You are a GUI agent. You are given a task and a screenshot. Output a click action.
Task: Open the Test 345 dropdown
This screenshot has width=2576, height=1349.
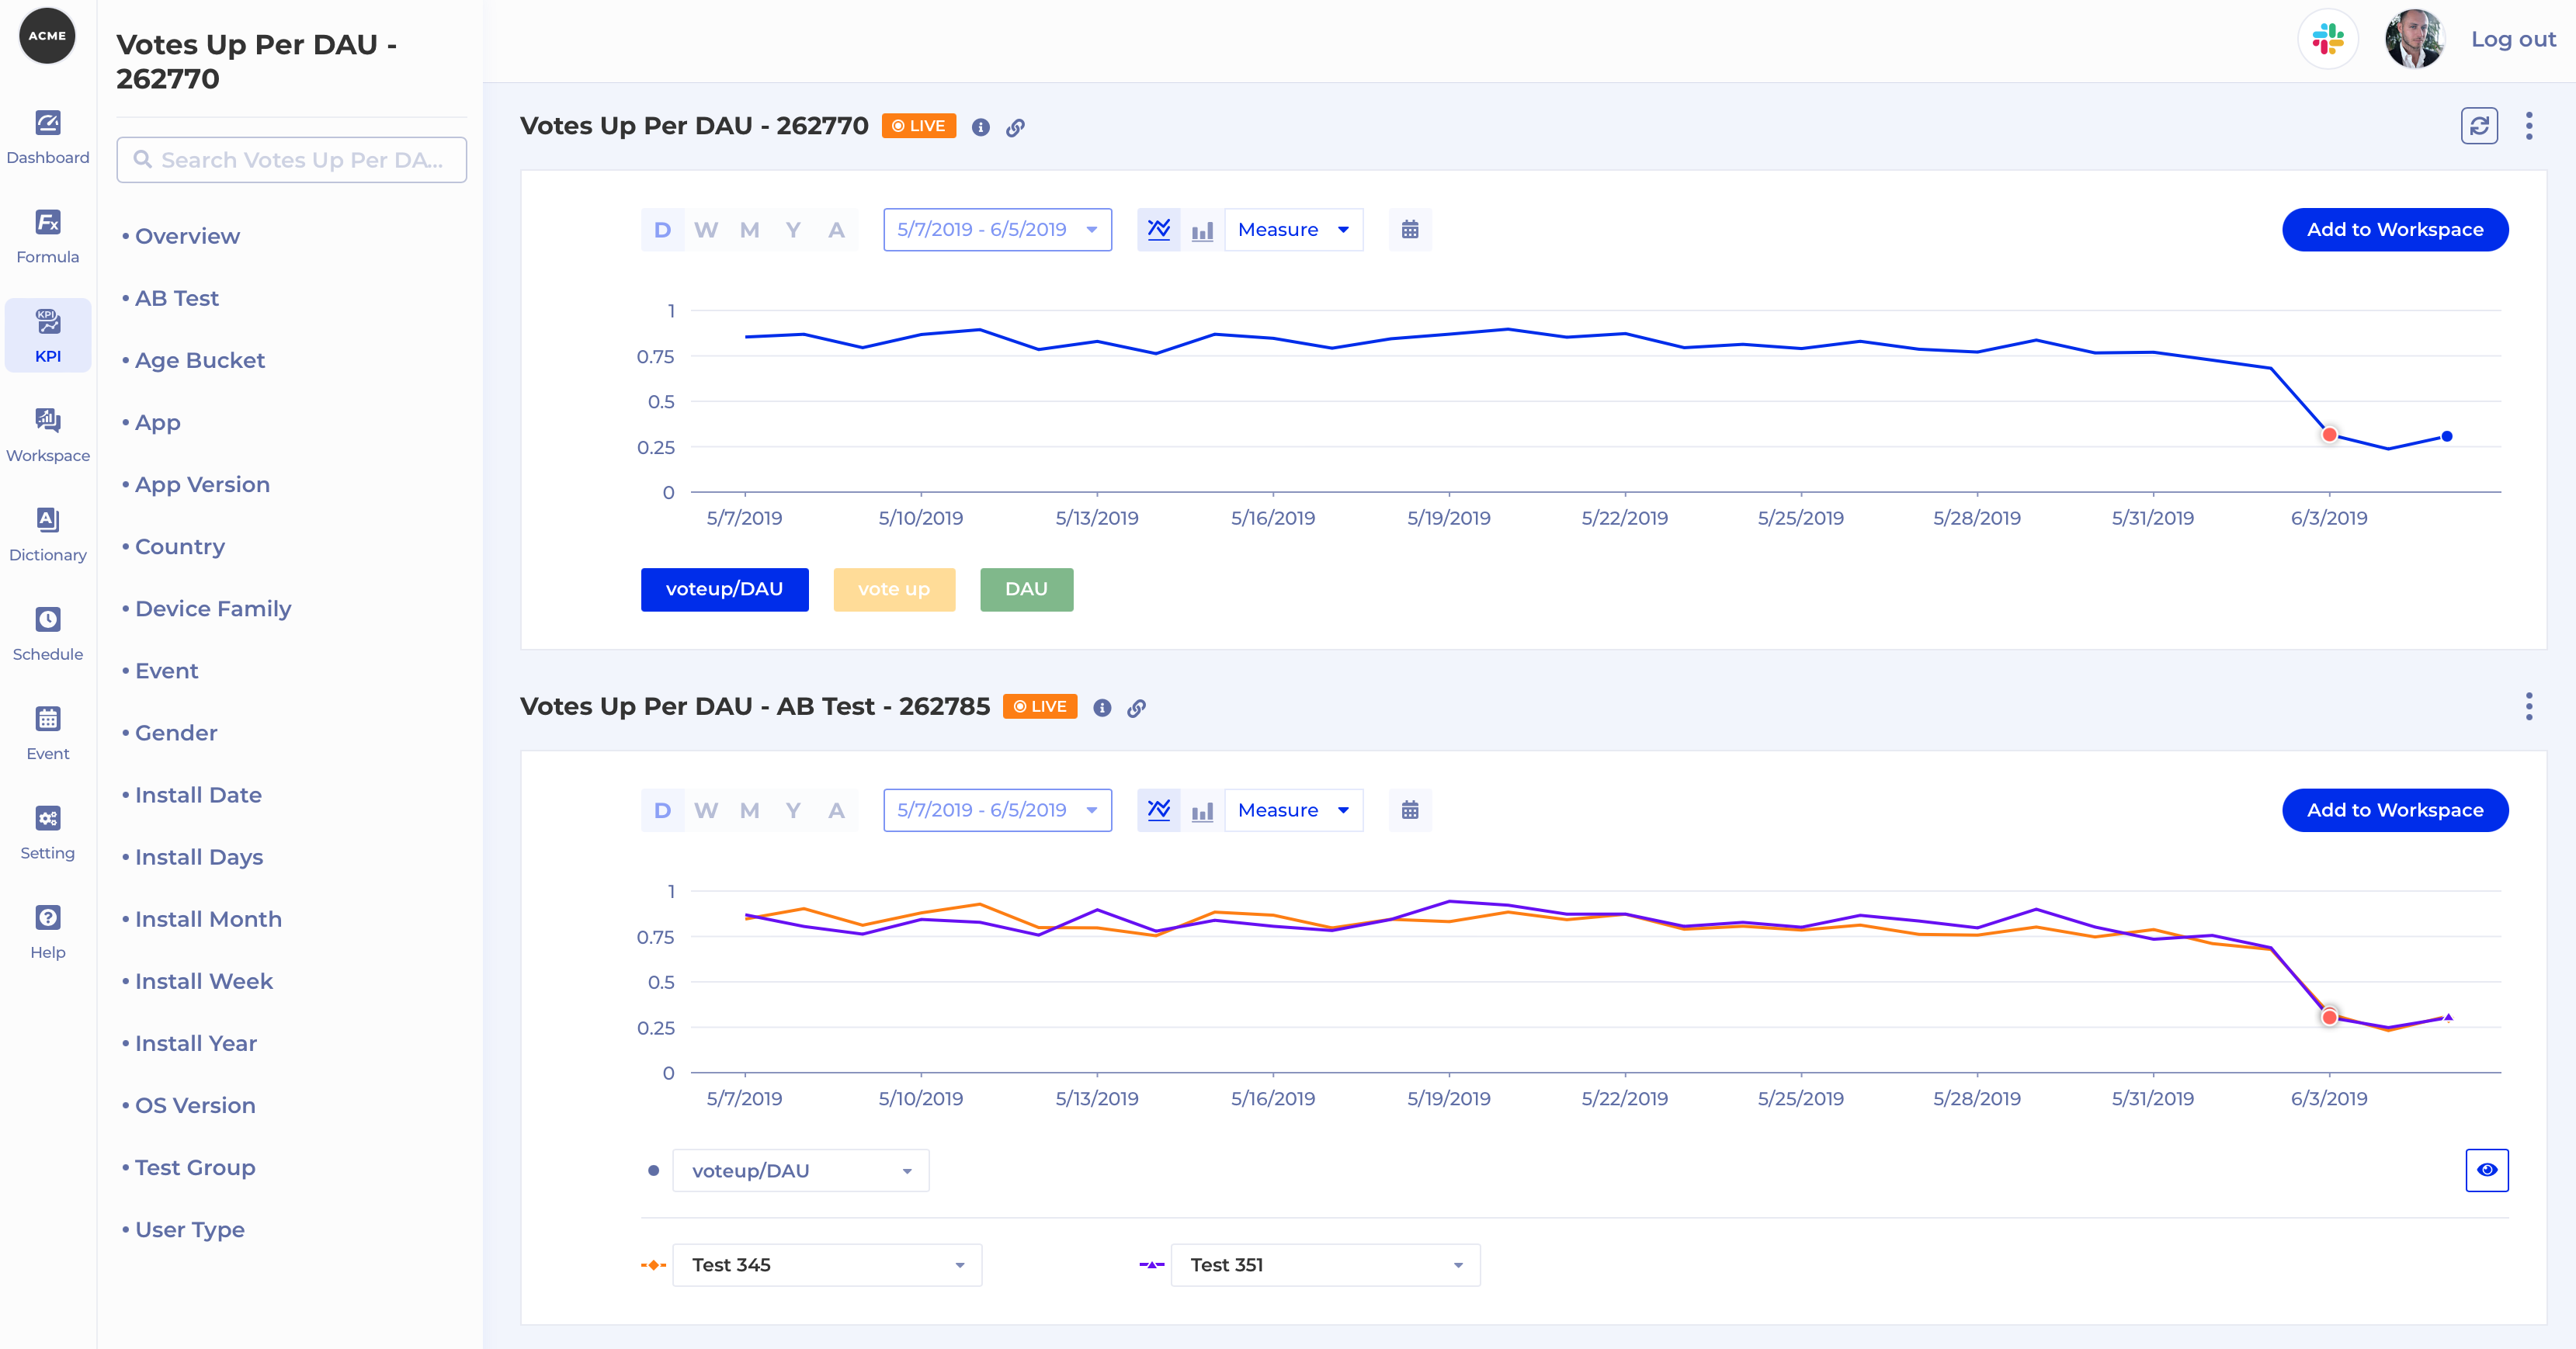(x=826, y=1265)
